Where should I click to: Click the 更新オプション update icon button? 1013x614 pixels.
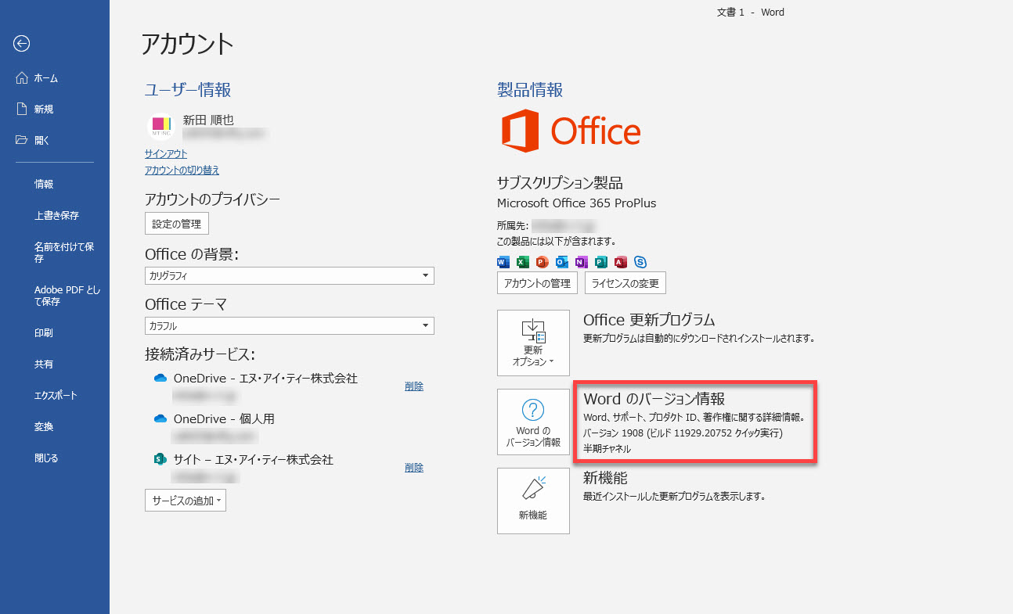533,343
